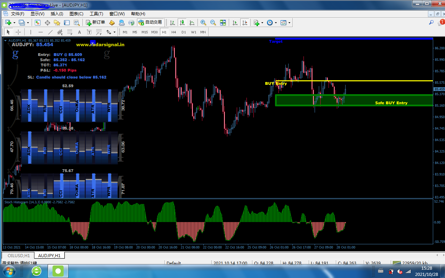Select the trendline tool
Screen dimensions: 445x278
[50, 32]
